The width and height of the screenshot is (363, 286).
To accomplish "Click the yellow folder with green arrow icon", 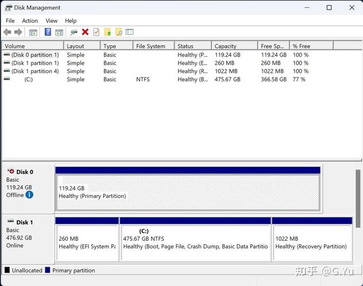I will (108, 32).
